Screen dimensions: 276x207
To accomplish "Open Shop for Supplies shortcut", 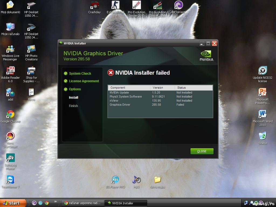I will [x=31, y=74].
